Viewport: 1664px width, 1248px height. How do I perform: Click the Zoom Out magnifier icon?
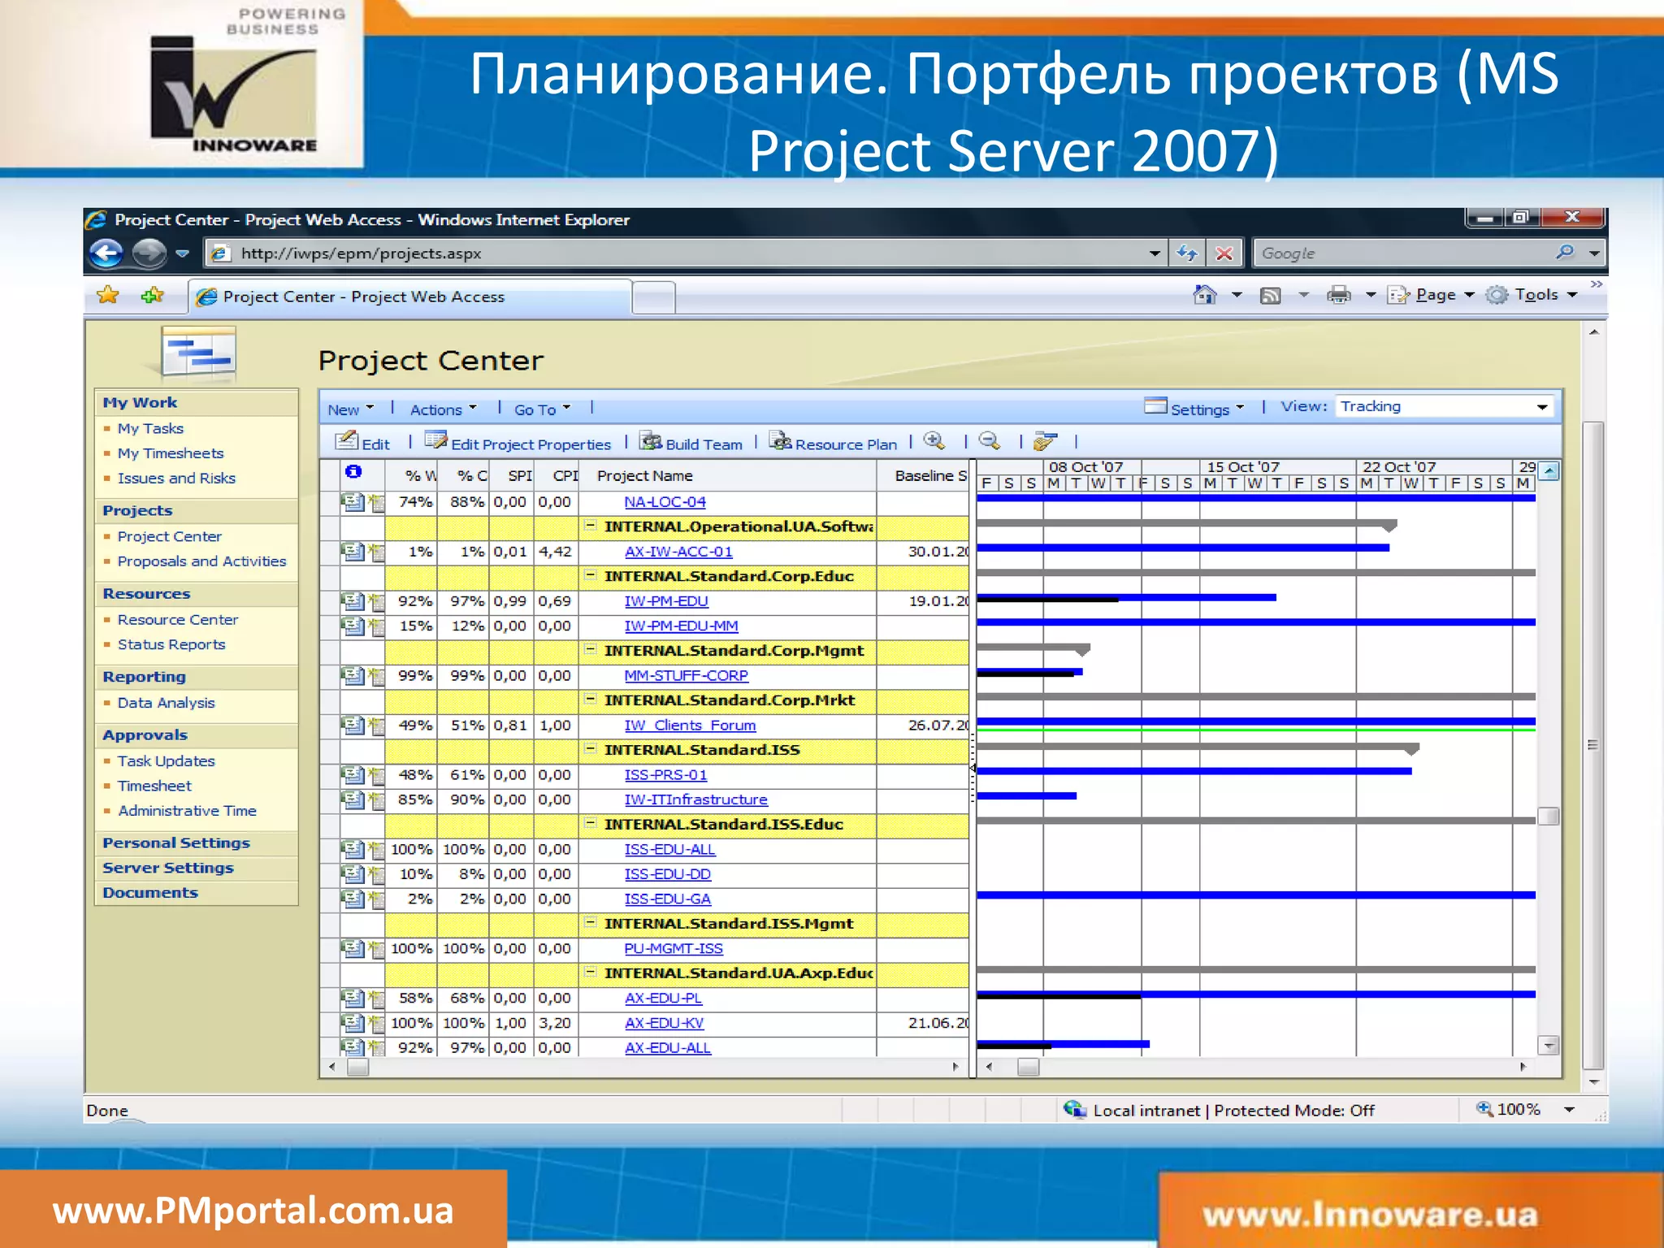coord(989,441)
